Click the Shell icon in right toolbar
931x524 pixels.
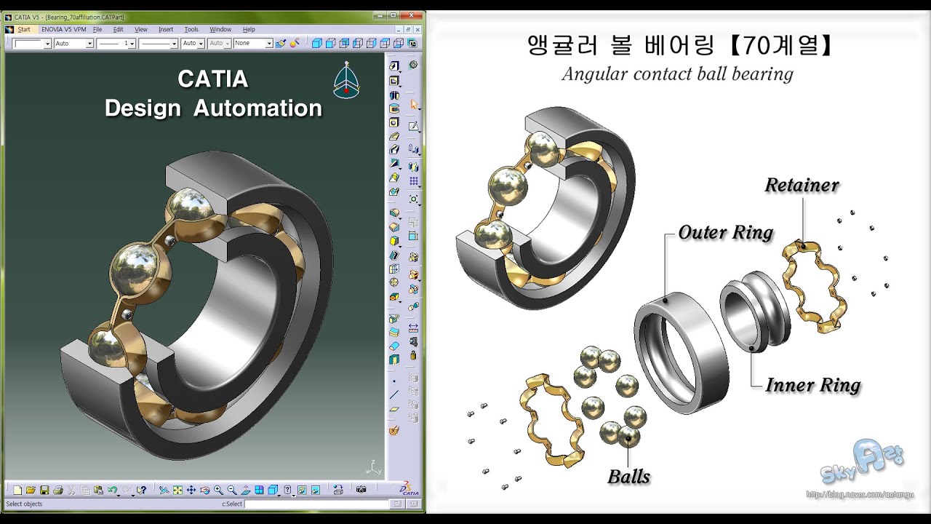394,255
